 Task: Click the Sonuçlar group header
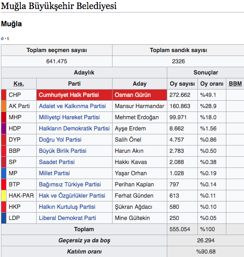point(206,72)
